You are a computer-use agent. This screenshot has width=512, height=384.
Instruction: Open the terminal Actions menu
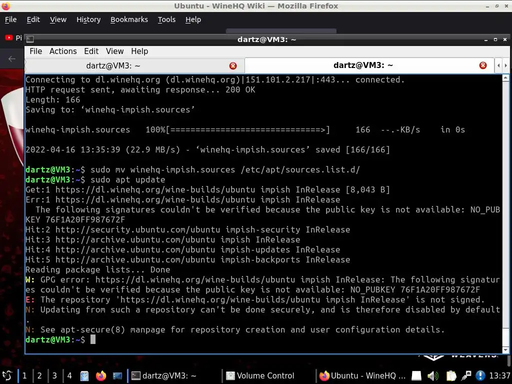pos(63,51)
